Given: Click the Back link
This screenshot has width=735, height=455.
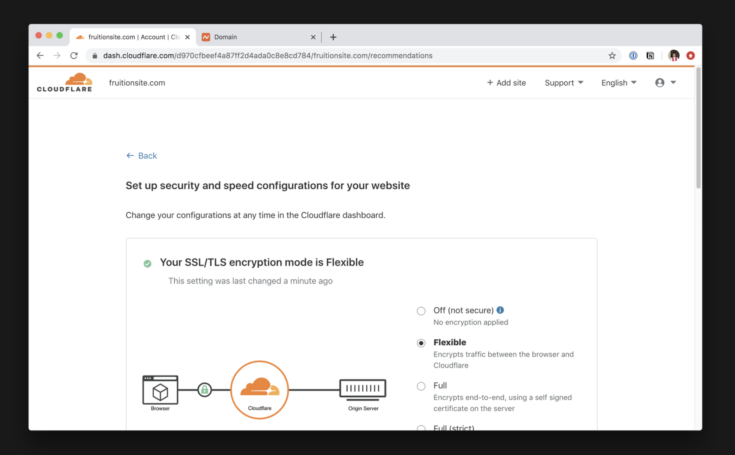Looking at the screenshot, I should tap(142, 156).
